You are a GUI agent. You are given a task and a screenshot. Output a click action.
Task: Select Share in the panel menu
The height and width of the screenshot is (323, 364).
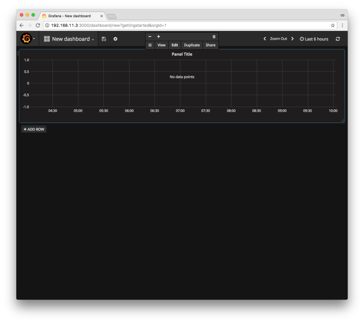[x=210, y=45]
